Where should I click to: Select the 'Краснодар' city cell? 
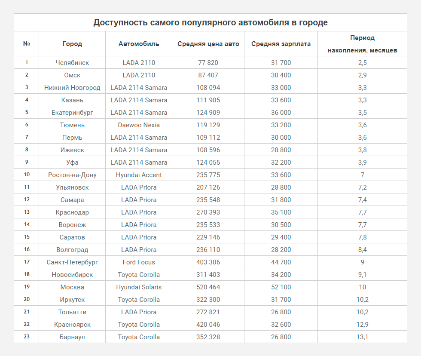coord(72,212)
